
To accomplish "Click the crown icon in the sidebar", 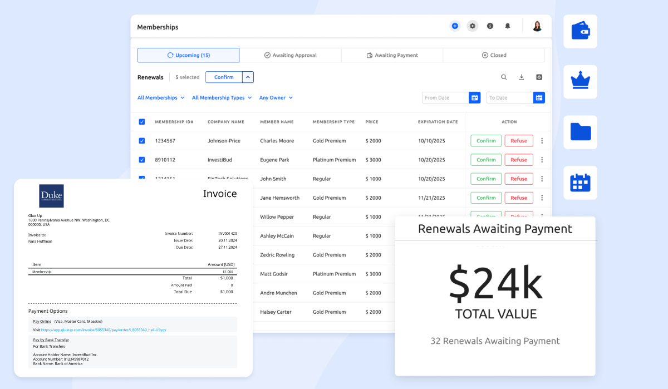I will [x=580, y=82].
